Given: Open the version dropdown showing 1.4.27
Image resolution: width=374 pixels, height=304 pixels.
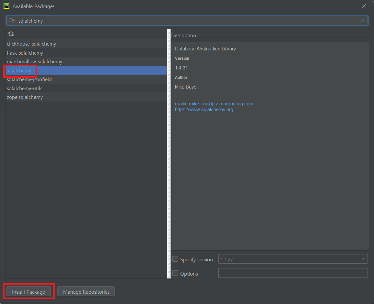Looking at the screenshot, I should pos(293,259).
